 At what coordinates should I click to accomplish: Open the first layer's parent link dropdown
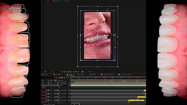[x=64, y=82]
